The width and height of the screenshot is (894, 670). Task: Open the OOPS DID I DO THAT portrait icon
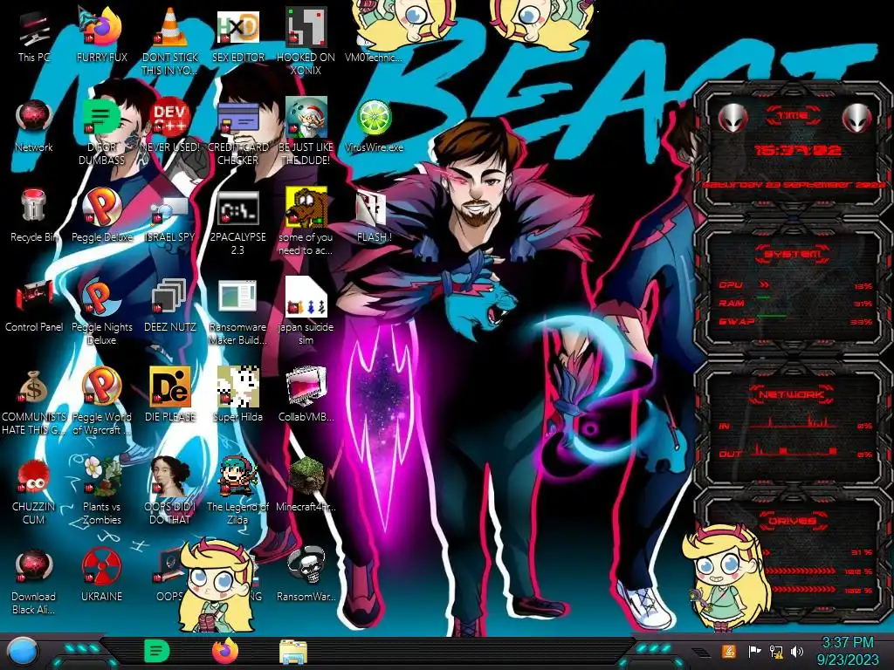pyautogui.click(x=170, y=492)
